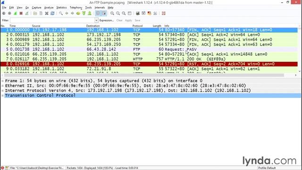Open the Edit menu

tap(11, 8)
